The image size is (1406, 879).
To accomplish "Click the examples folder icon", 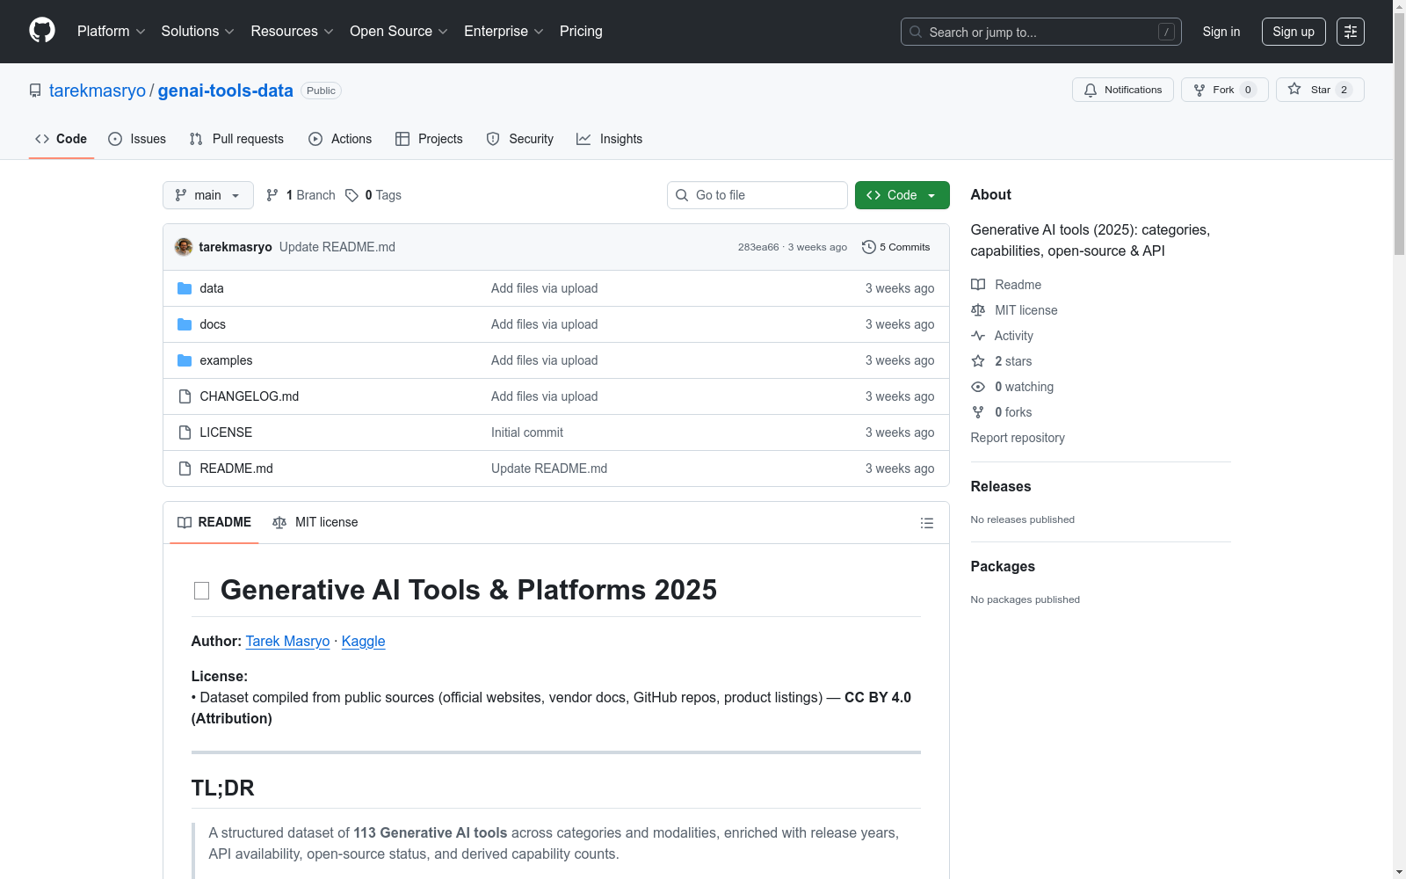I will pyautogui.click(x=185, y=360).
